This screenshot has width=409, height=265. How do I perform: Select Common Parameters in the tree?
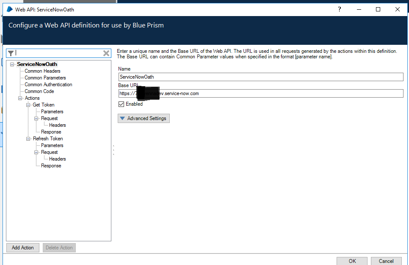[45, 78]
